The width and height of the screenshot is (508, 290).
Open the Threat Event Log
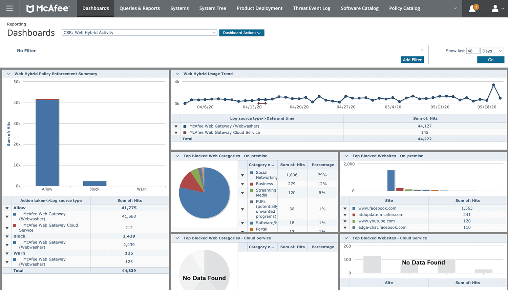tap(312, 8)
